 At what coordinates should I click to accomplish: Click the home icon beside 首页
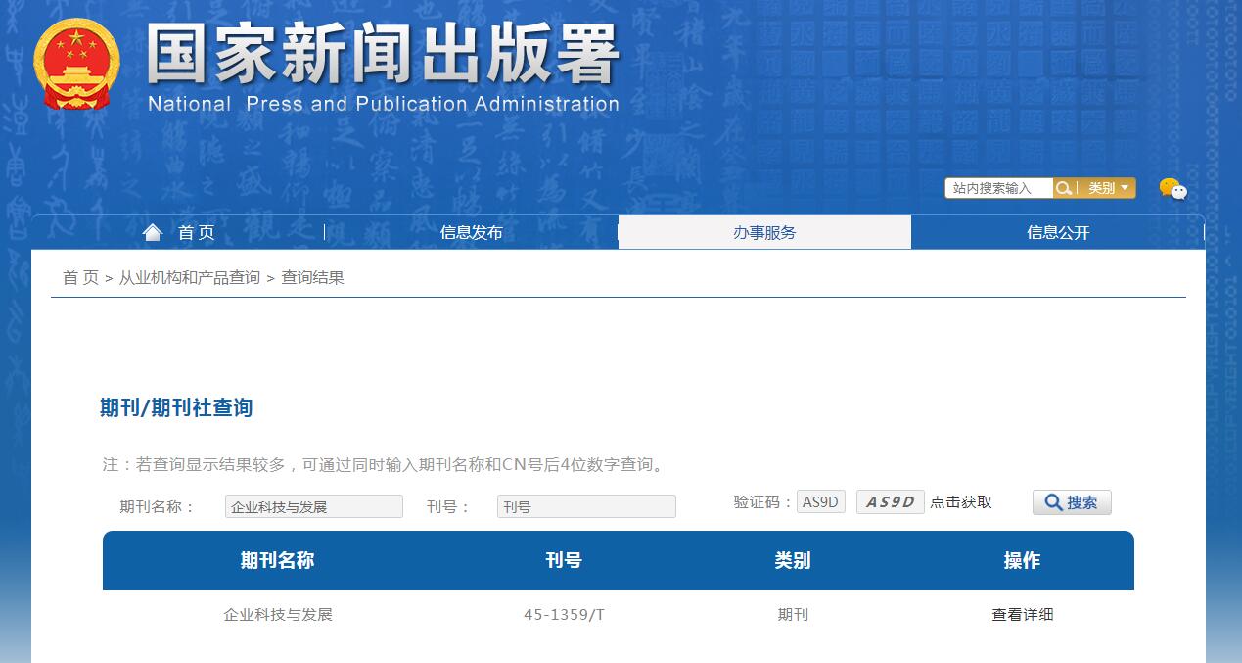[x=153, y=232]
